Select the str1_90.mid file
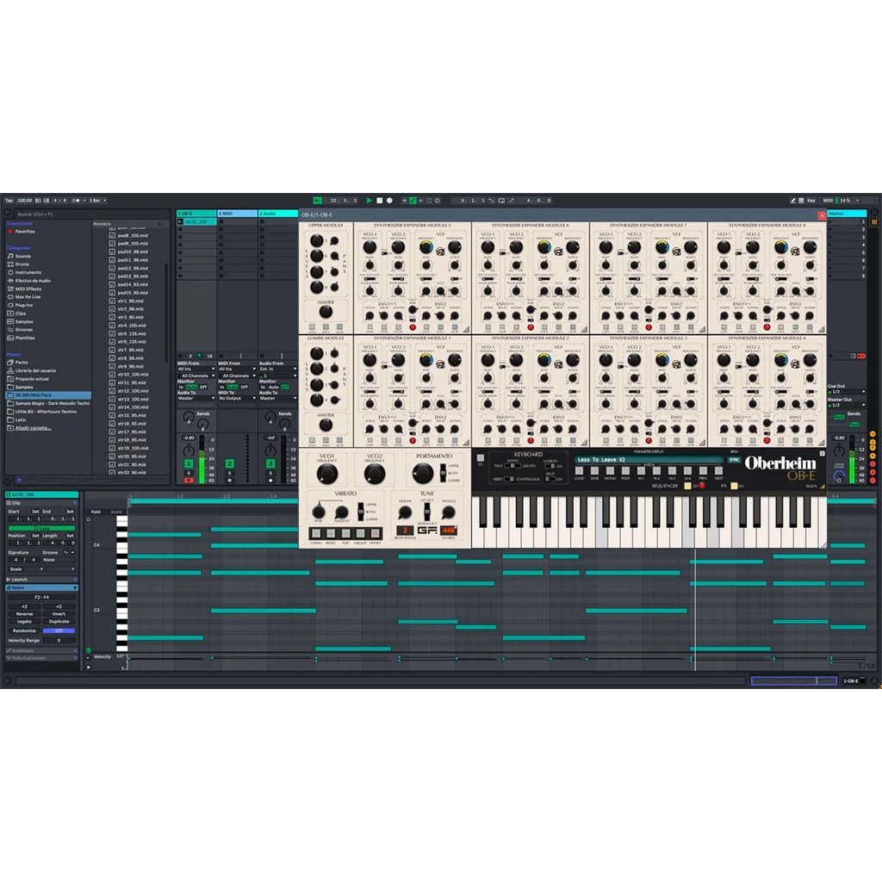882x882 pixels. click(x=131, y=301)
